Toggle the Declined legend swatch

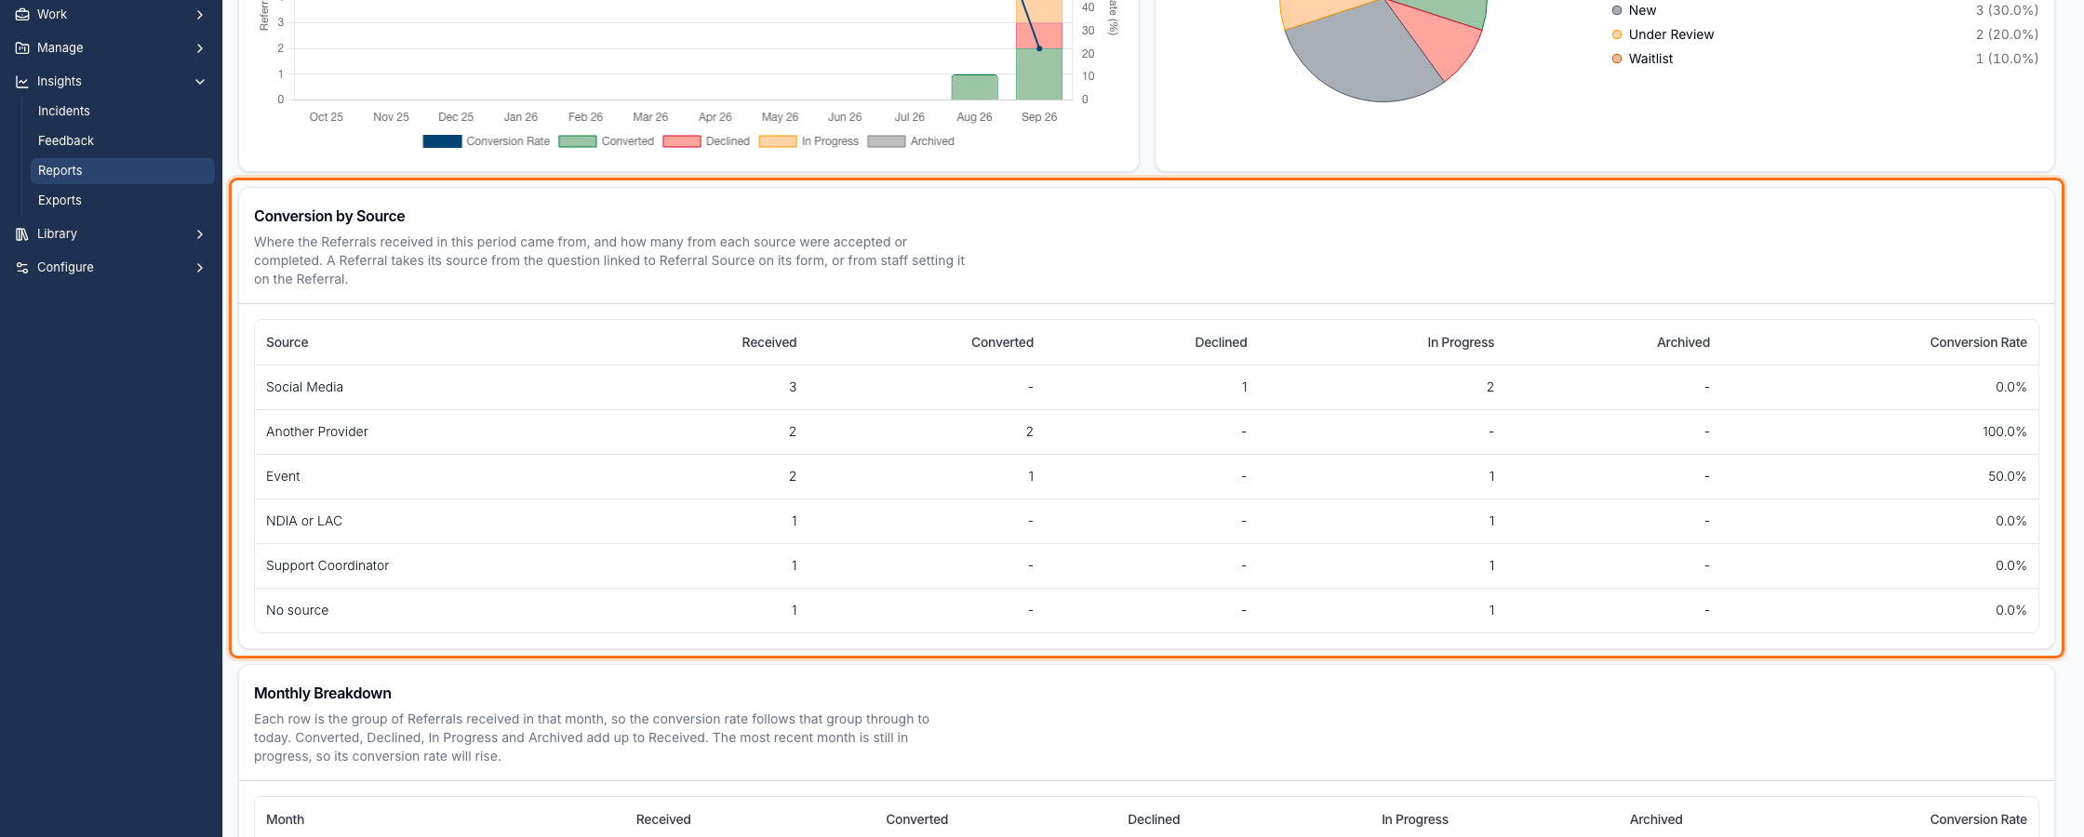682,141
